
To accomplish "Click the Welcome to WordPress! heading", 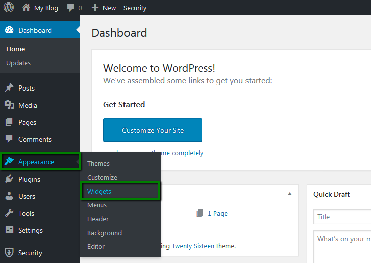I will (x=159, y=68).
